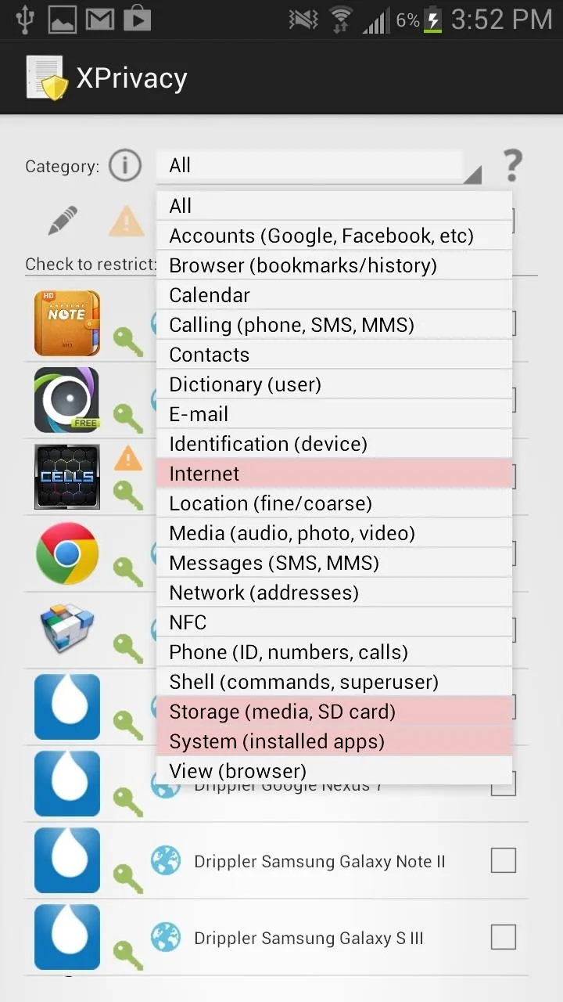Select Internet from the category list
563x1002 pixels.
pyautogui.click(x=334, y=474)
